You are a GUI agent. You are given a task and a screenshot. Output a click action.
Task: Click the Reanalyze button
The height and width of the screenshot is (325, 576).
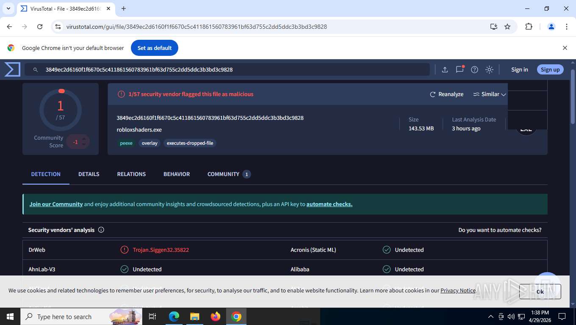coord(447,94)
